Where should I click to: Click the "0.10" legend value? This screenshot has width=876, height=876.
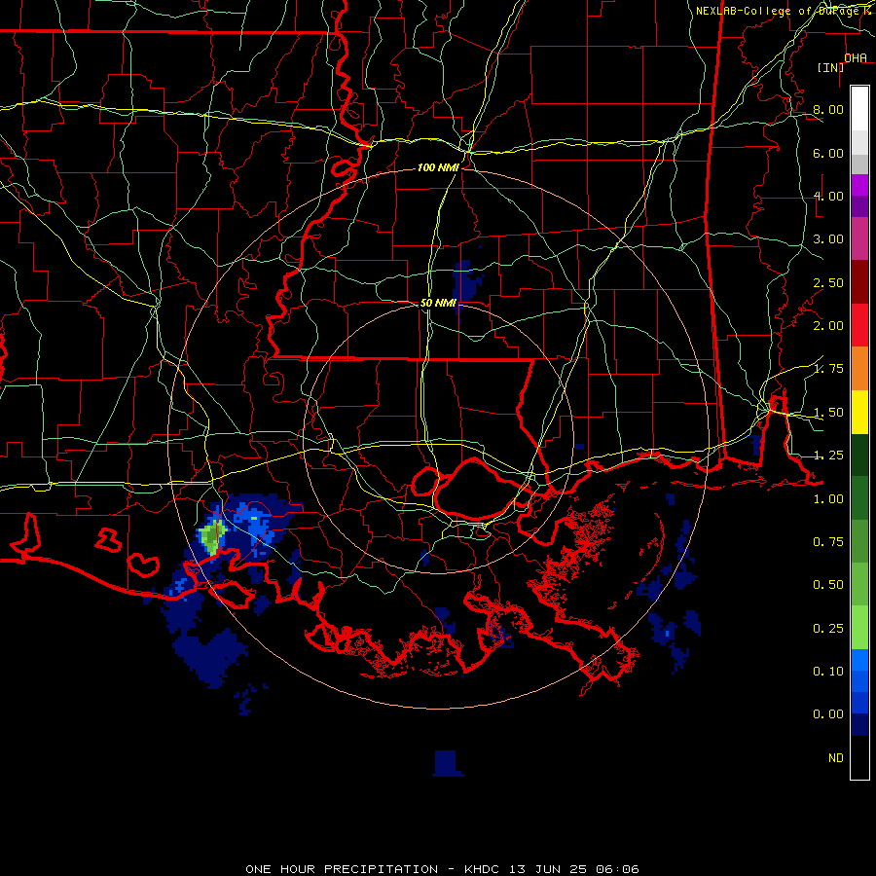[828, 672]
